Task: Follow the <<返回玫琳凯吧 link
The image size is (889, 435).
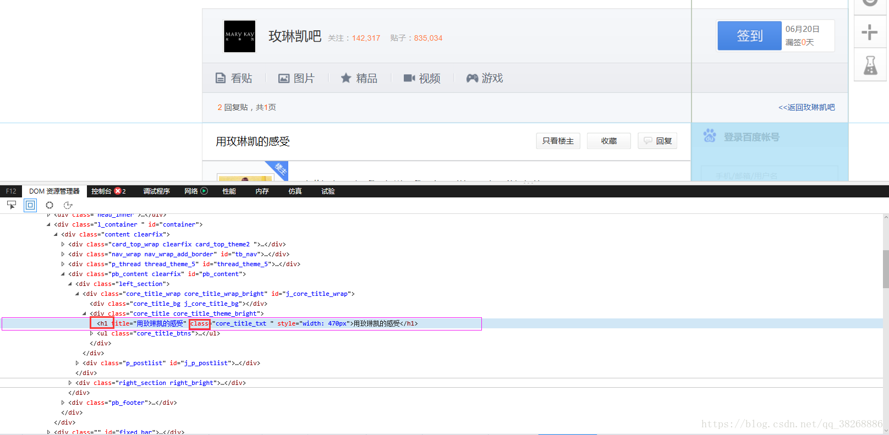Action: coord(806,107)
